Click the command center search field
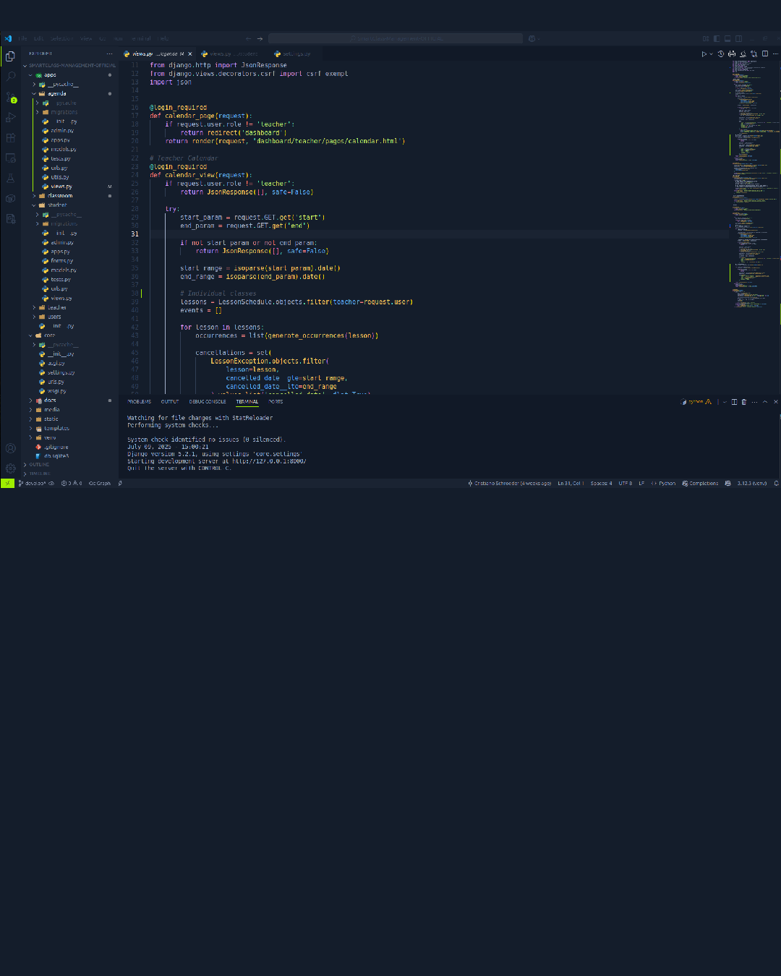 [x=396, y=38]
